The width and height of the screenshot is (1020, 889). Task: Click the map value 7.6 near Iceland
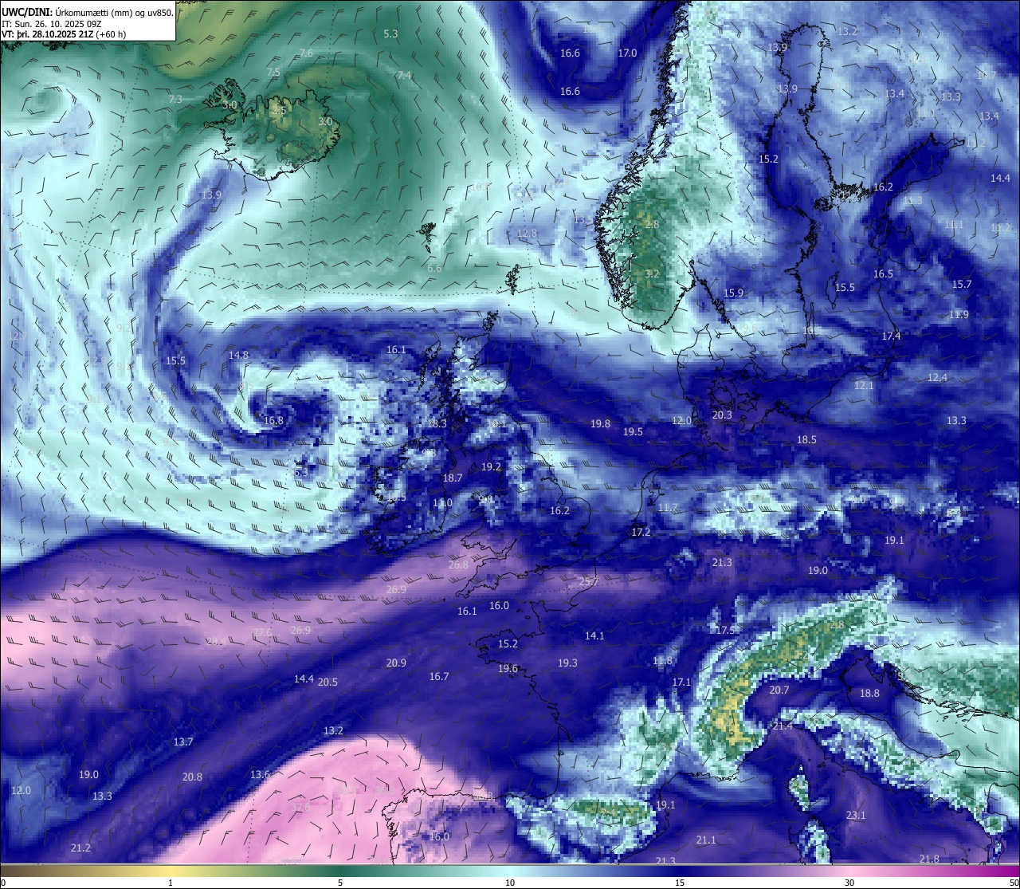click(x=306, y=53)
